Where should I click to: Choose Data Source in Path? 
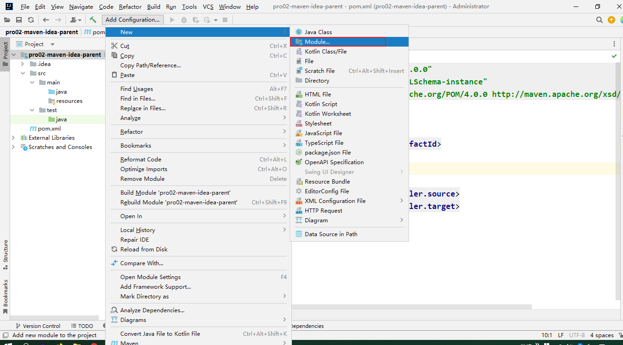coord(349,234)
